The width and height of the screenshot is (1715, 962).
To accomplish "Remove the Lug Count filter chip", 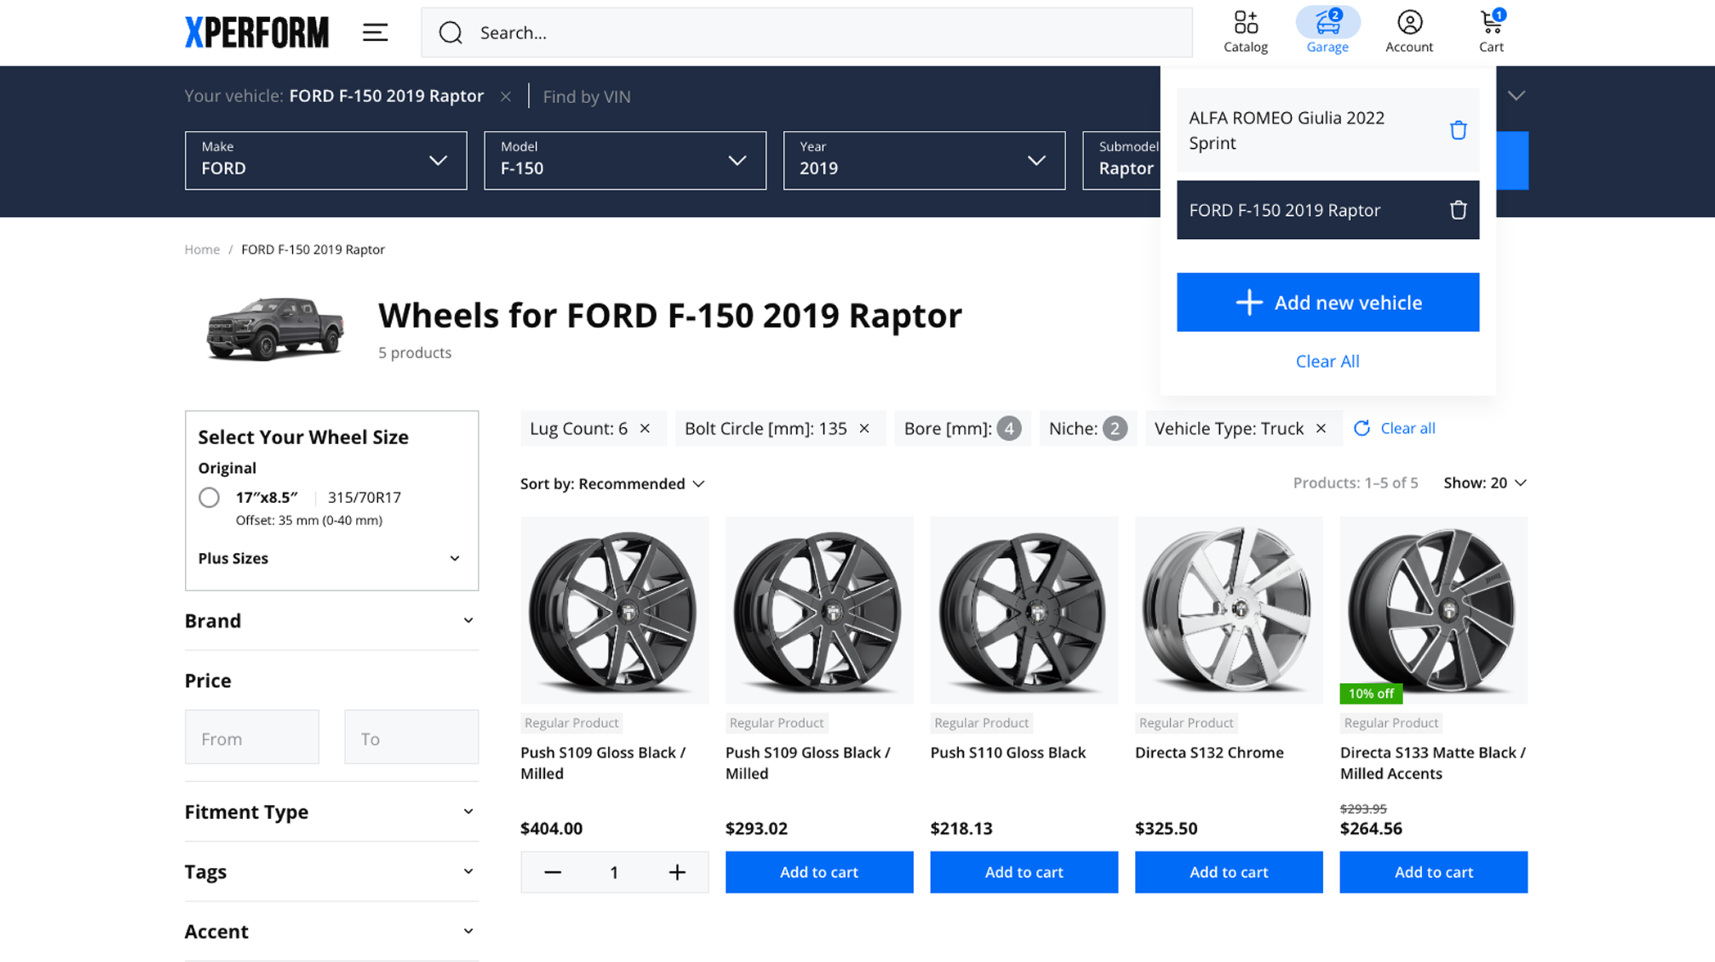I will [645, 429].
